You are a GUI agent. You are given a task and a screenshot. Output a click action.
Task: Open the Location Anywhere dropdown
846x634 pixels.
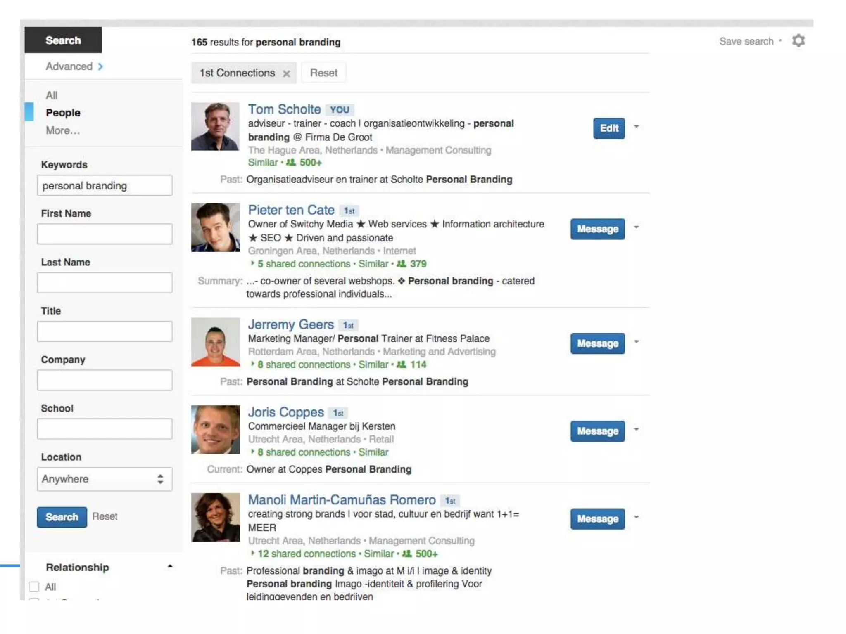[105, 479]
